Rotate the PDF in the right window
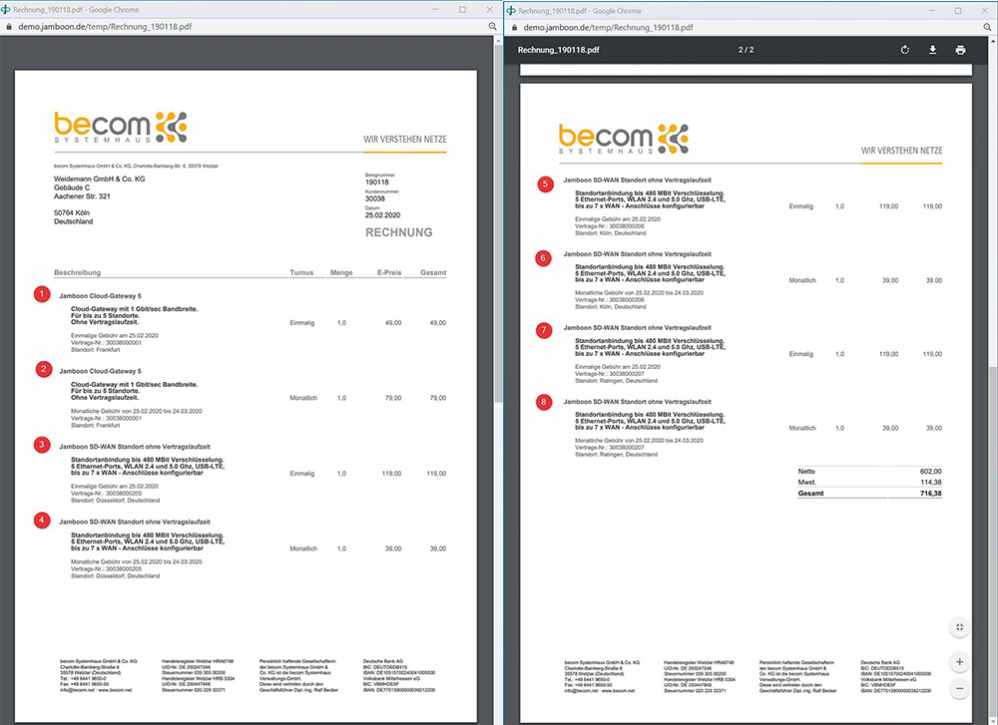Screen dimensions: 998x725 coord(904,50)
